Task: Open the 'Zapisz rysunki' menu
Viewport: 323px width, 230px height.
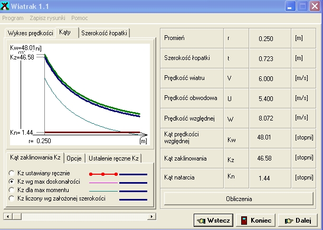Action: (48, 18)
